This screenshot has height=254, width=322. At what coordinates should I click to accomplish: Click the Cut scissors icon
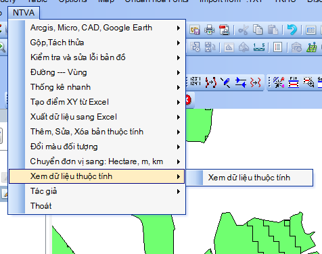tap(244, 30)
